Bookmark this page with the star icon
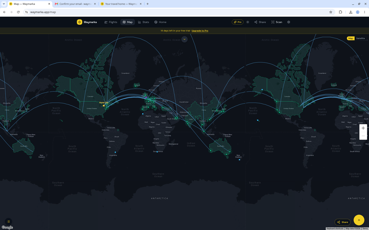Image resolution: width=369 pixels, height=230 pixels. [x=331, y=12]
